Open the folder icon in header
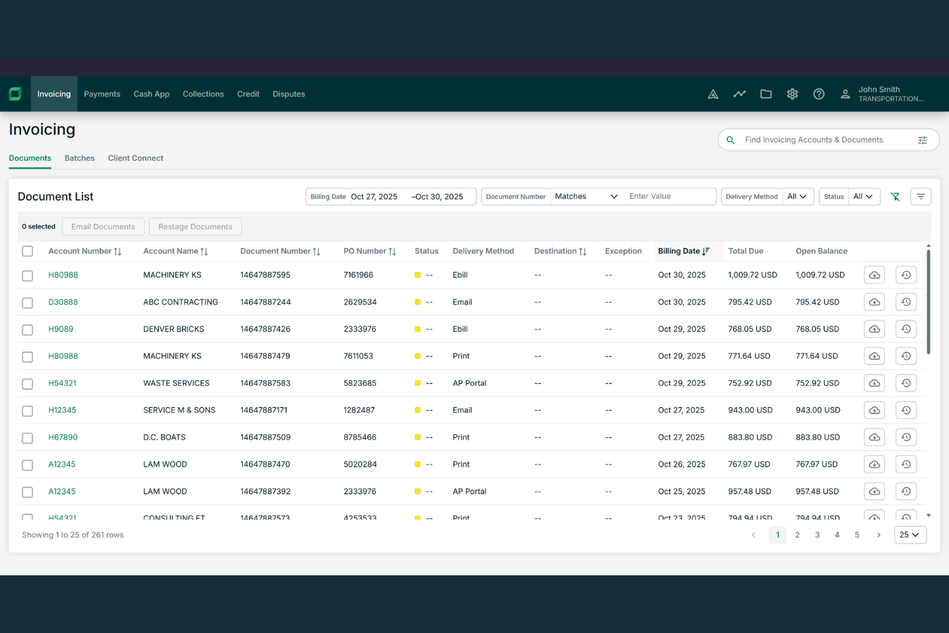This screenshot has height=633, width=949. [766, 94]
